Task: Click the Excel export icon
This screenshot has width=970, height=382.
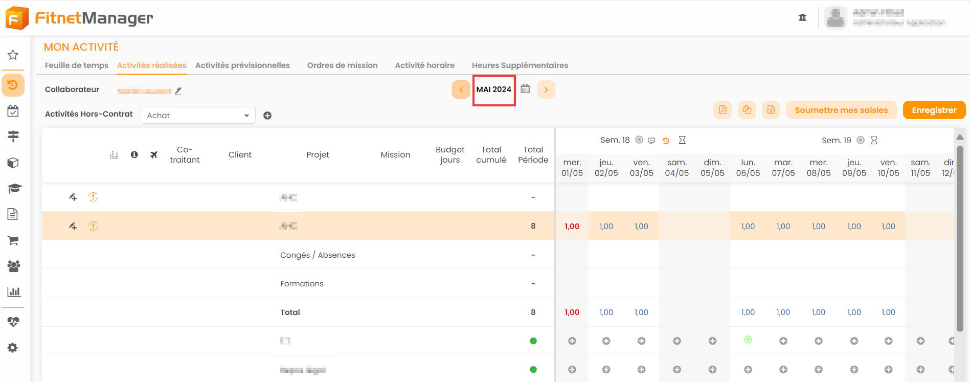Action: (771, 110)
